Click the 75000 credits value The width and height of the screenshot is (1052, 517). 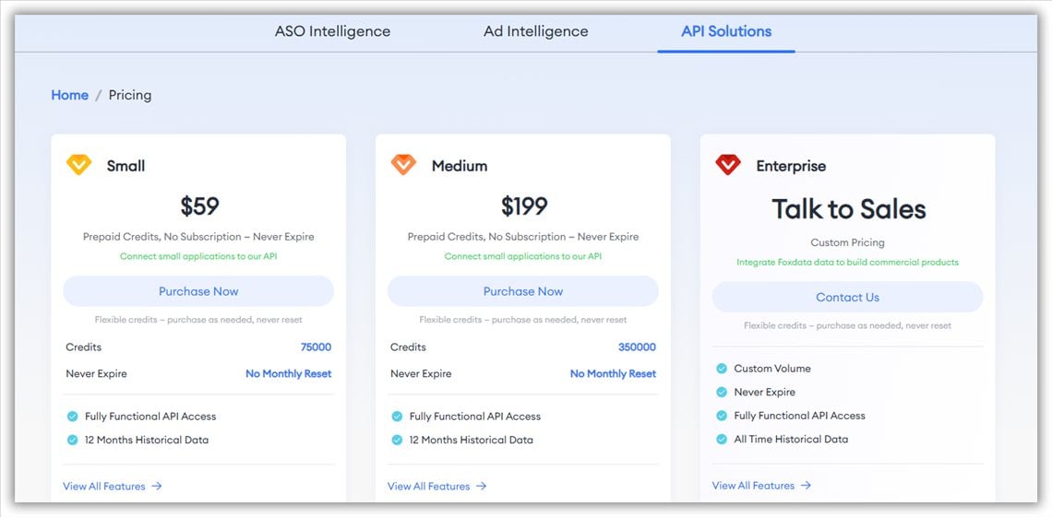316,347
